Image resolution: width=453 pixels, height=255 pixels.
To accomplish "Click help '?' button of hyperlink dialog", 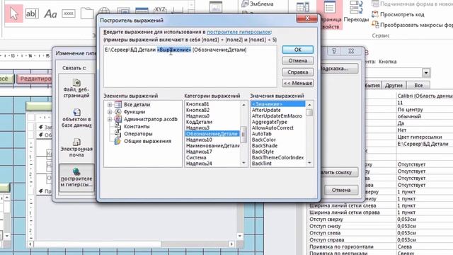I will point(334,51).
